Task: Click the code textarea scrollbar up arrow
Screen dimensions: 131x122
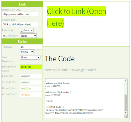Action: (x=126, y=81)
